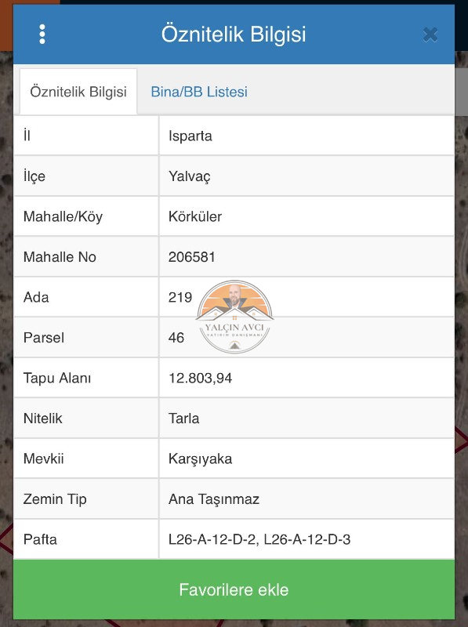Click the Körküler village value
468x627 pixels.
[194, 216]
